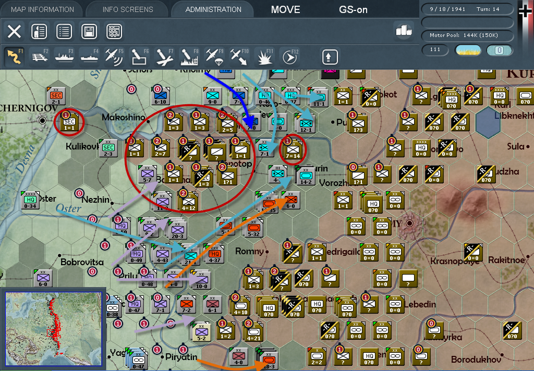Viewport: 534px width, 371px height.
Task: Select the orange 5-32 motorized counter
Action: (254, 228)
